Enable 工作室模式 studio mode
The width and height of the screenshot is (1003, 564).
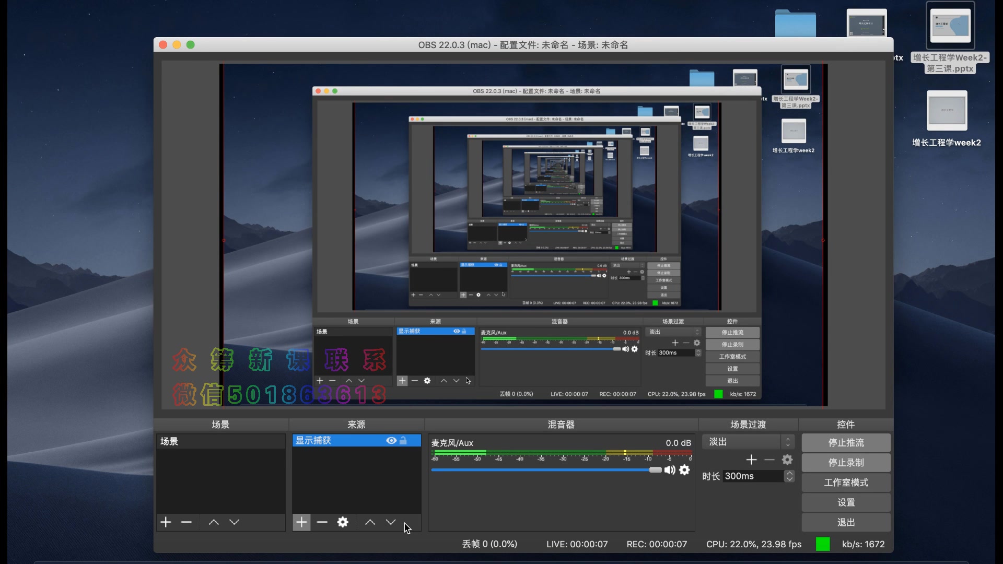point(846,483)
